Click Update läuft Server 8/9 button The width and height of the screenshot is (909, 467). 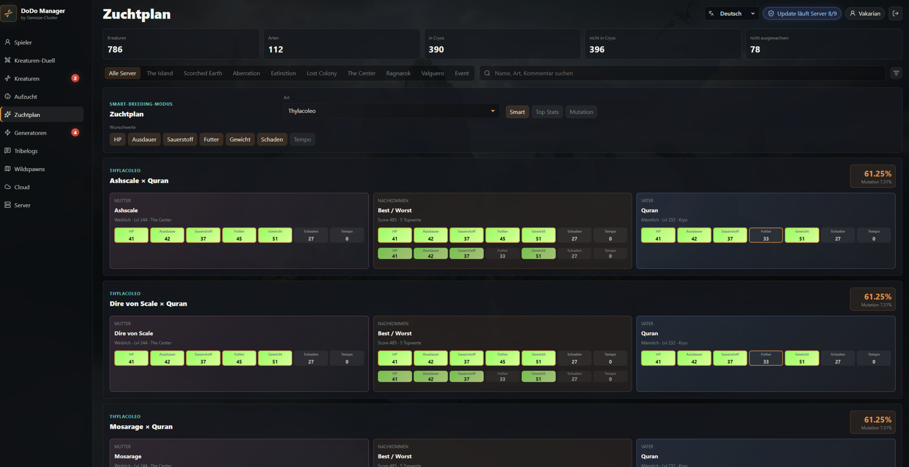coord(802,13)
